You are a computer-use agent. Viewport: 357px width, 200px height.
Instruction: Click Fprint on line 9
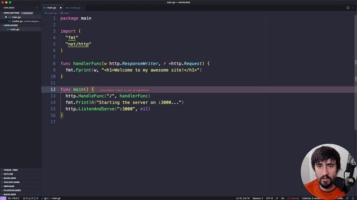[83, 70]
